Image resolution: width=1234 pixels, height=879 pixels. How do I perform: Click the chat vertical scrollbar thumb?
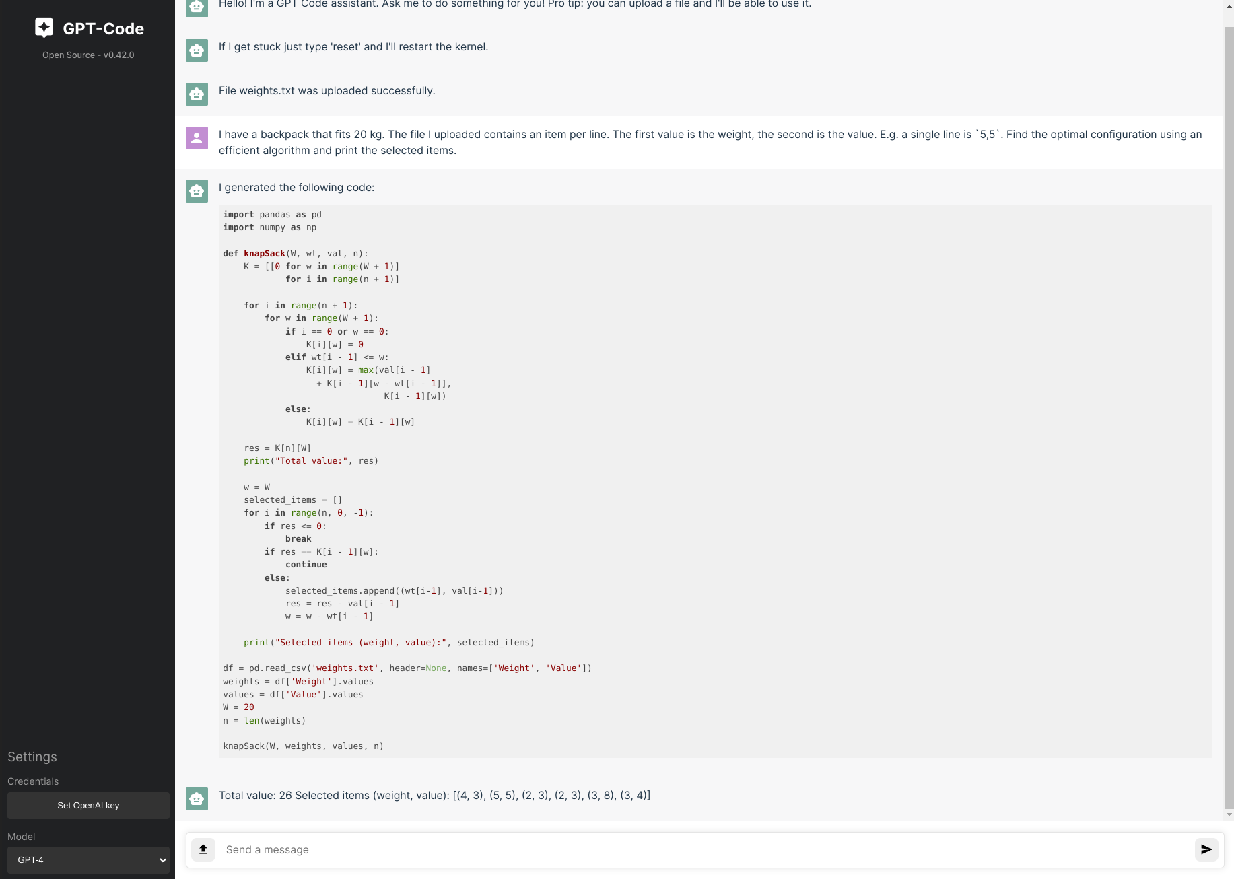[1229, 417]
